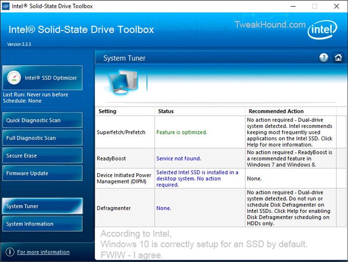Open the Secure Erase tool
The height and width of the screenshot is (262, 348).
[42, 155]
